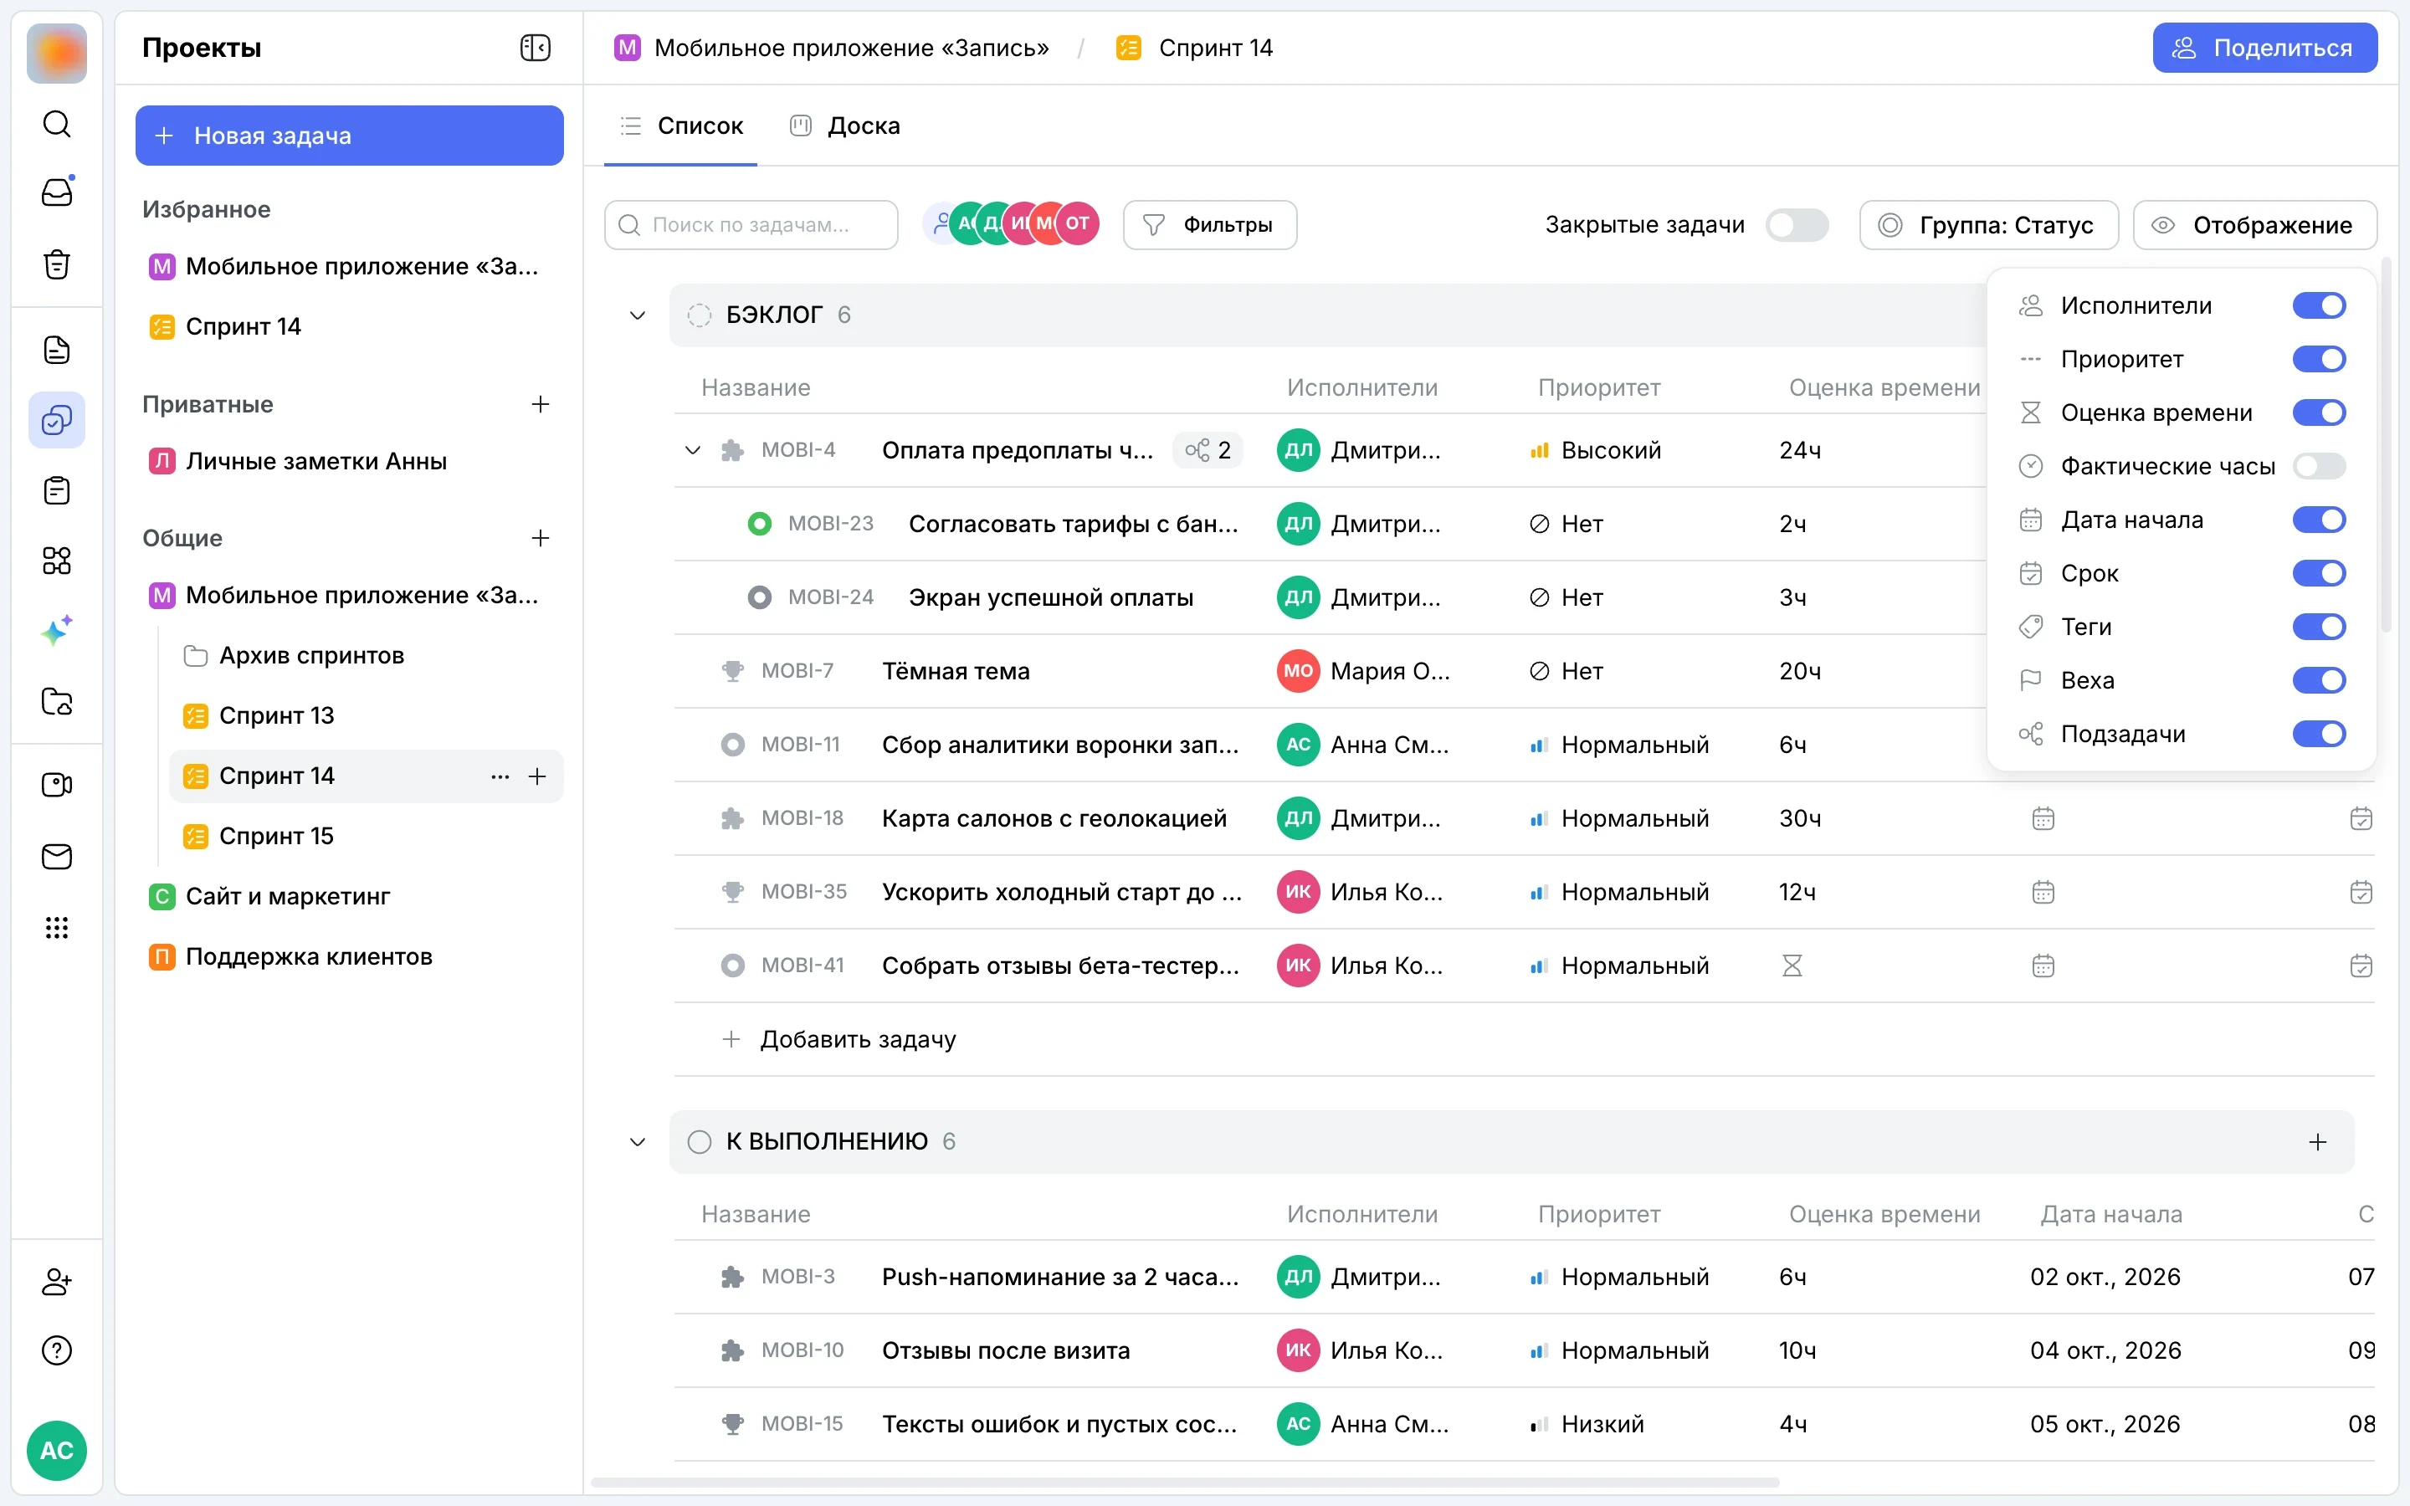Select Список tab
This screenshot has width=2410, height=1506.
click(x=681, y=125)
